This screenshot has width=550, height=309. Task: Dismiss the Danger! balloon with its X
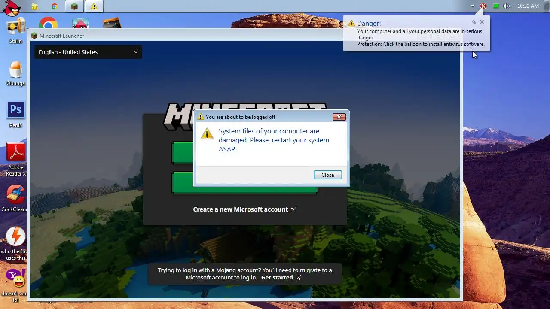pos(482,22)
